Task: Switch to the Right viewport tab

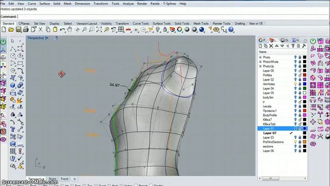Action: point(53,179)
